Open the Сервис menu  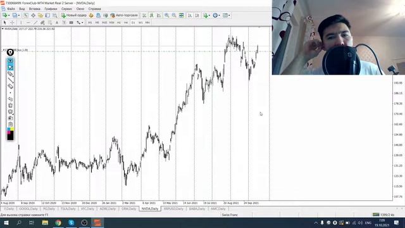point(66,9)
